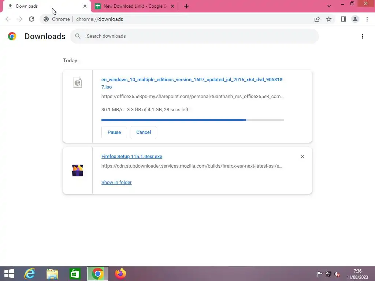Bookmark this tab with the star icon
The image size is (375, 281).
click(x=329, y=19)
